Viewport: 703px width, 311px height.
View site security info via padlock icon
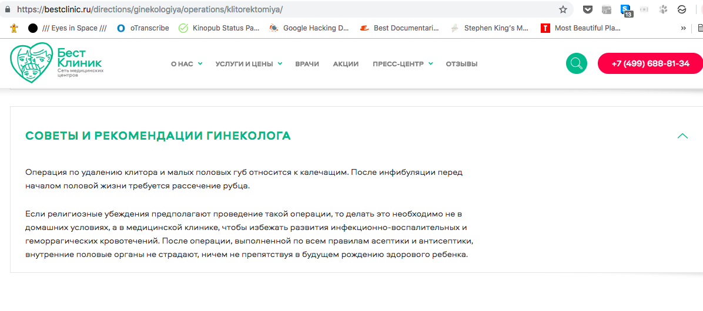tap(8, 9)
